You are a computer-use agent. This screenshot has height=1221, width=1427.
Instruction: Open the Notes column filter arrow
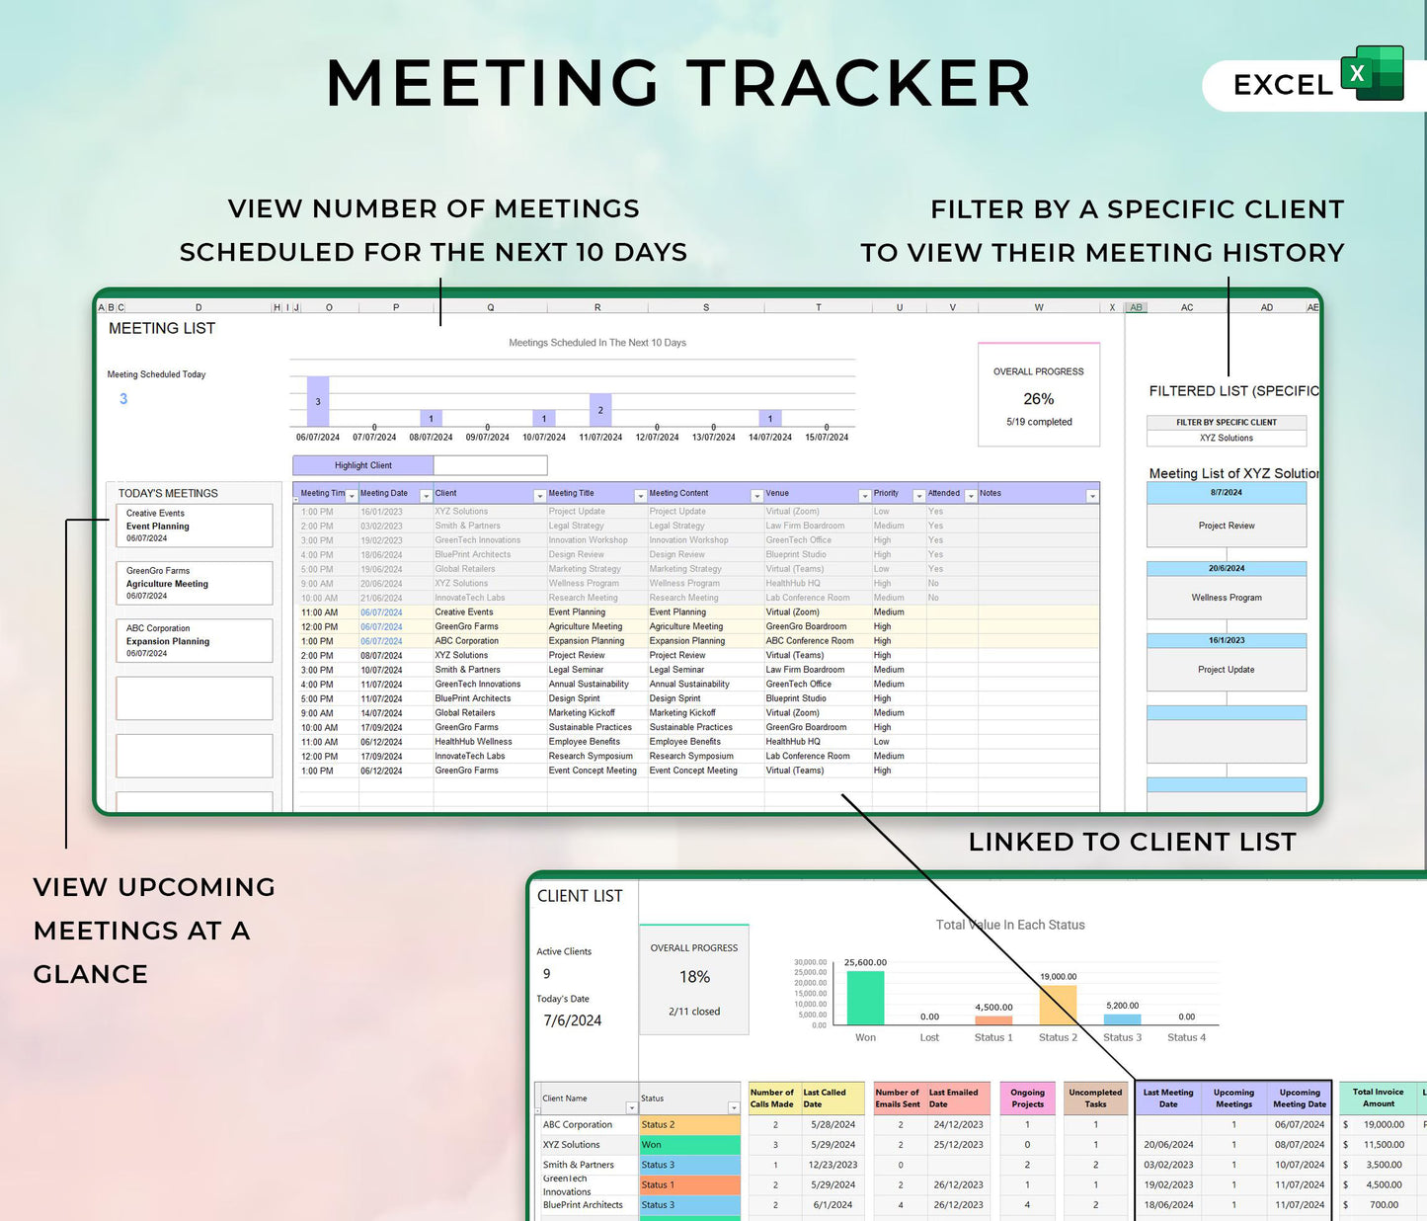(1091, 496)
